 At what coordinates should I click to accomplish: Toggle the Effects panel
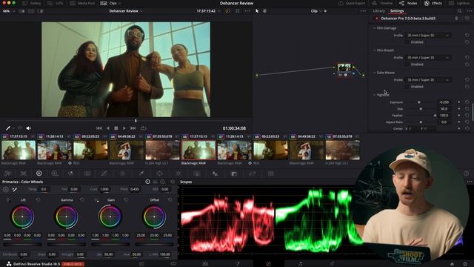433,3
